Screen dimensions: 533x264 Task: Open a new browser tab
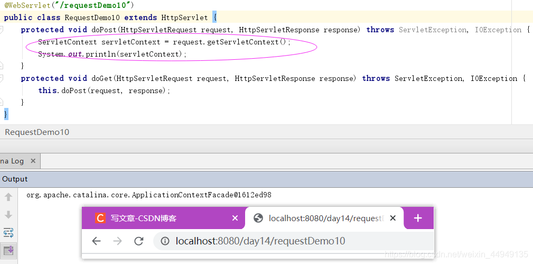click(x=418, y=218)
